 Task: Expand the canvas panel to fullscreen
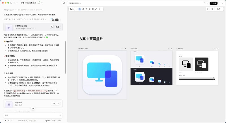220,3
